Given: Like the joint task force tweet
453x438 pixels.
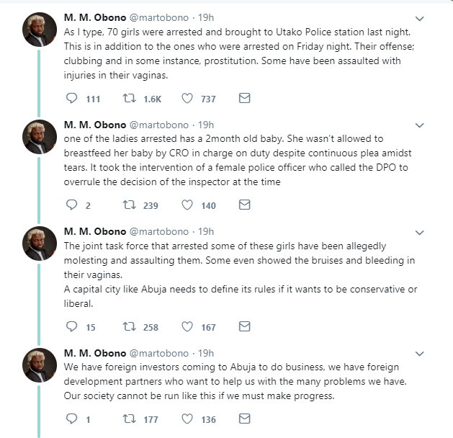Looking at the screenshot, I should point(187,327).
